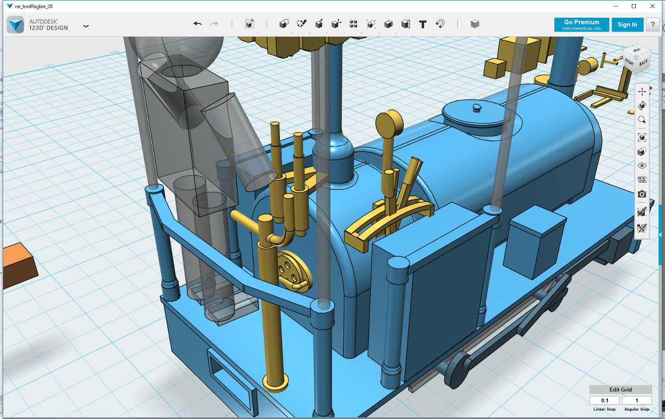This screenshot has width=665, height=419.
Task: Open the Pattern tool menu
Action: click(353, 24)
